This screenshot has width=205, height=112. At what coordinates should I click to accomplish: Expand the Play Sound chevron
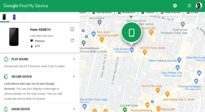(74, 59)
